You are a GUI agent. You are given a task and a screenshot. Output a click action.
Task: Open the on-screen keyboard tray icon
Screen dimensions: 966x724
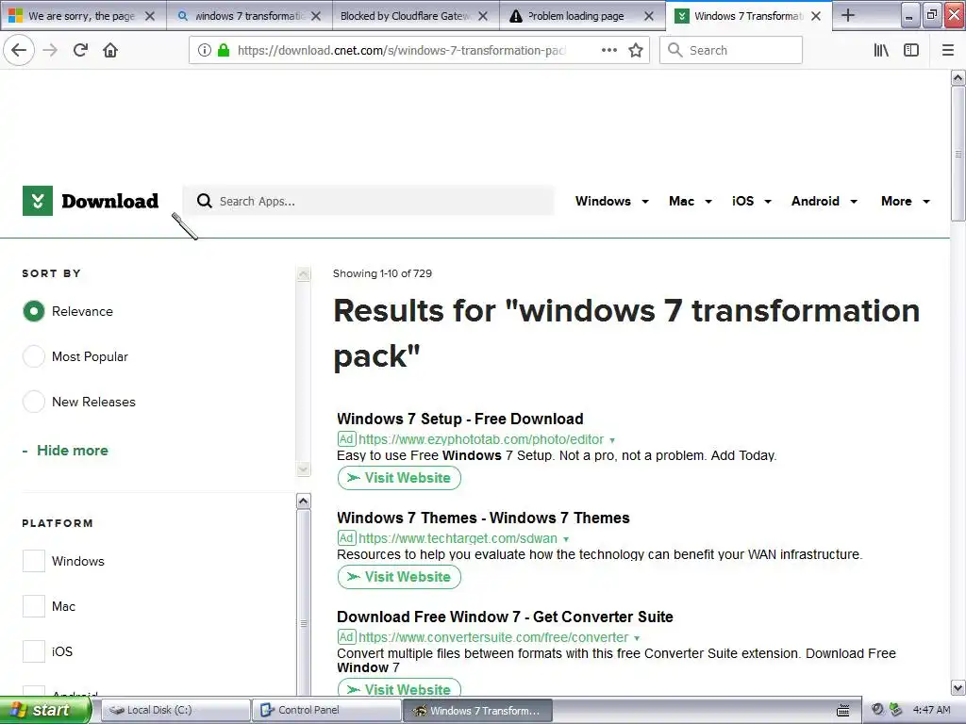tap(843, 711)
